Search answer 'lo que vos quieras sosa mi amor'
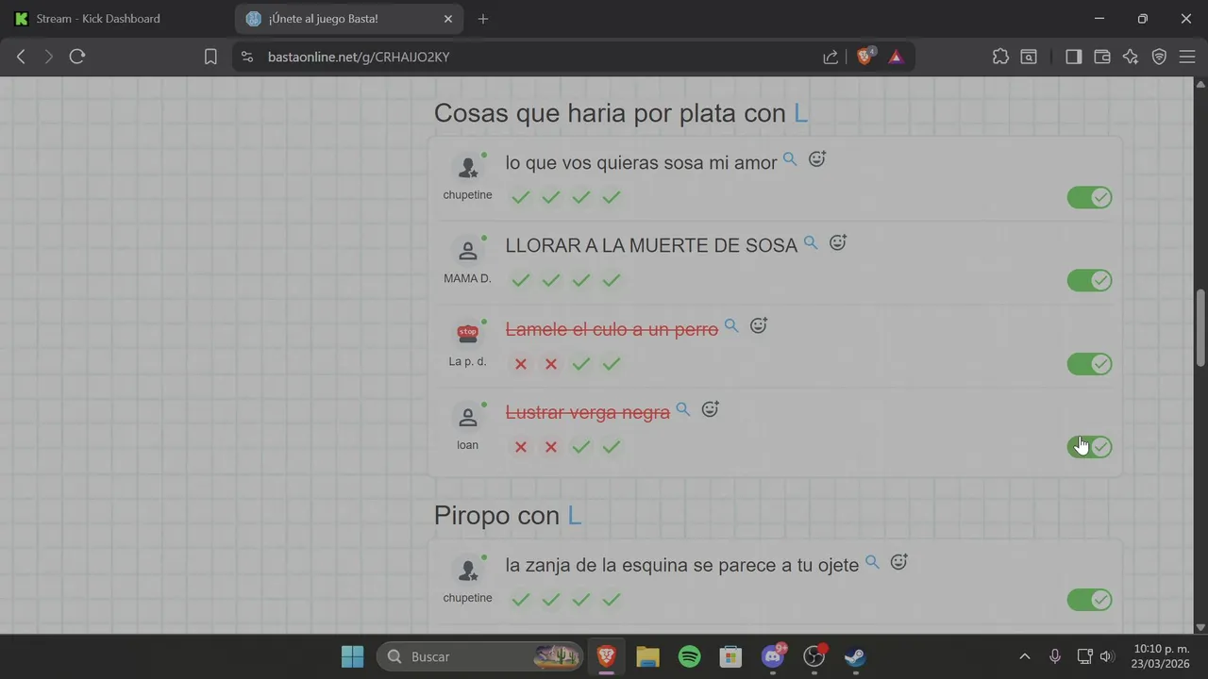 (790, 159)
